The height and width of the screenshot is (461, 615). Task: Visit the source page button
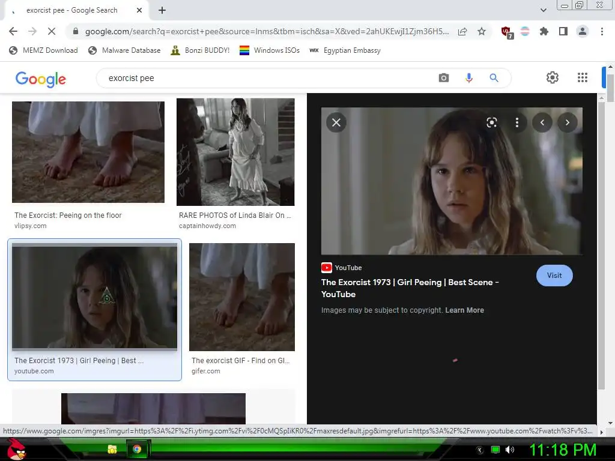click(x=554, y=276)
